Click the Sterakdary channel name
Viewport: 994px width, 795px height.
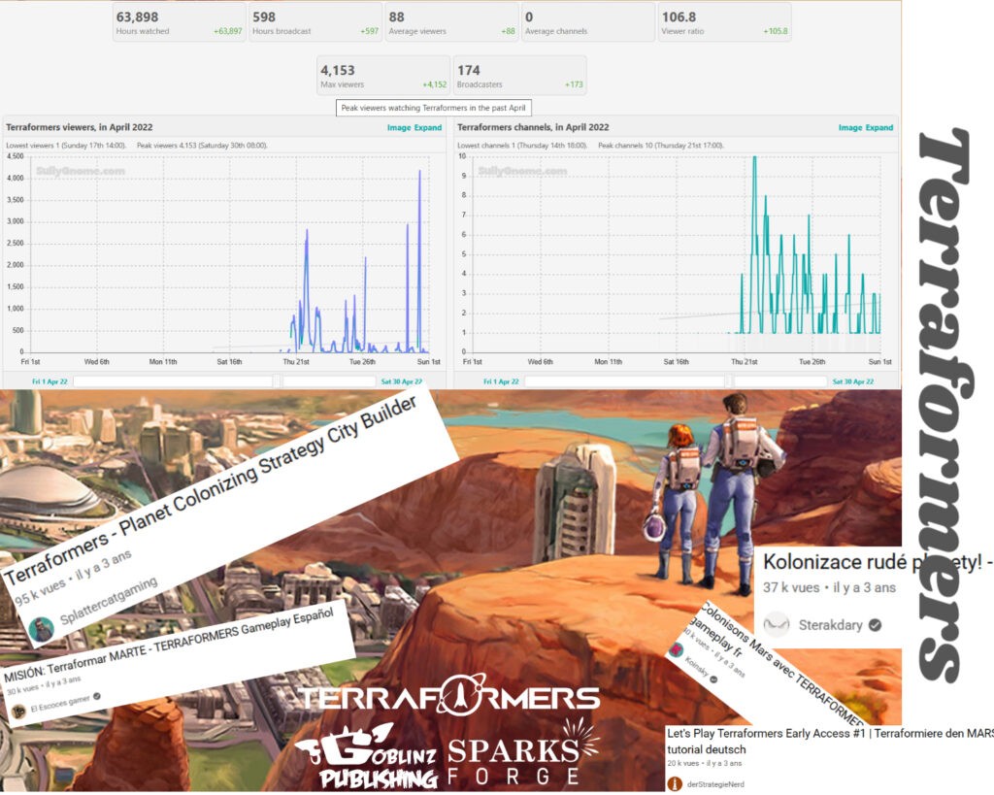(x=831, y=625)
